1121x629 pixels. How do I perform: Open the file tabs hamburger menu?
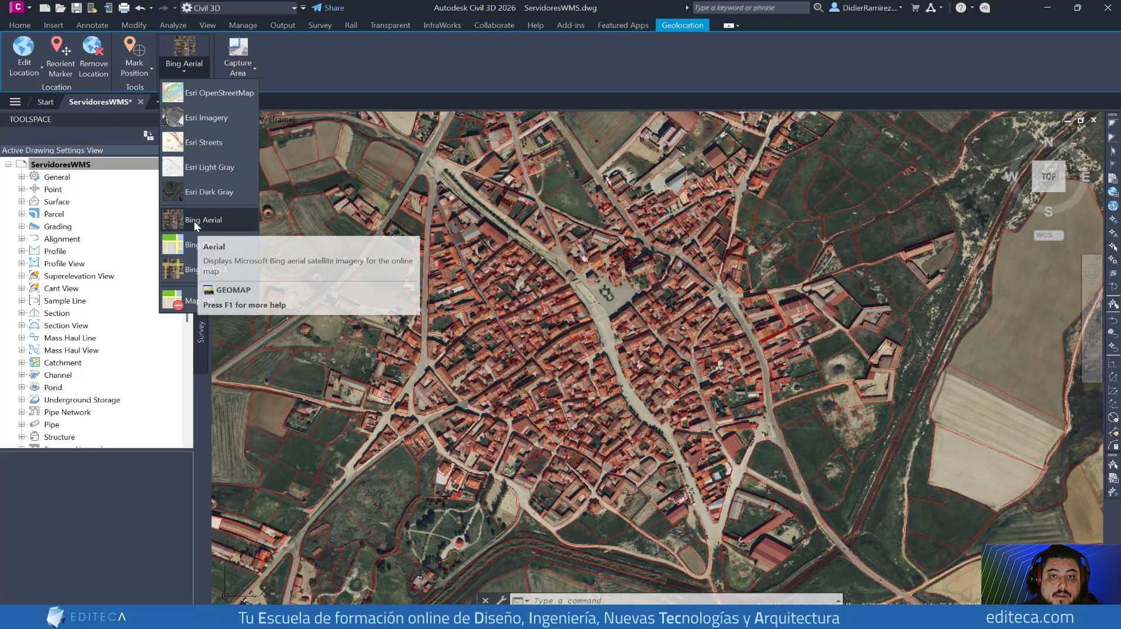(15, 102)
